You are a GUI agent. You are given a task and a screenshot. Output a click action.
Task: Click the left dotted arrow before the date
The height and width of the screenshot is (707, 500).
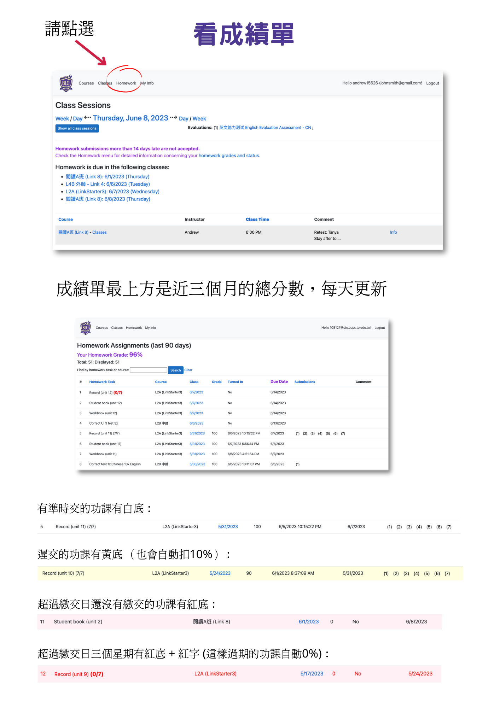(x=88, y=118)
